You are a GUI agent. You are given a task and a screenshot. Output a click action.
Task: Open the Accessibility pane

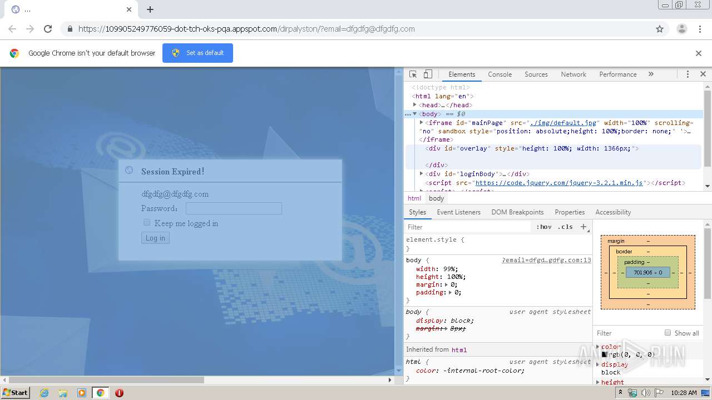(613, 212)
